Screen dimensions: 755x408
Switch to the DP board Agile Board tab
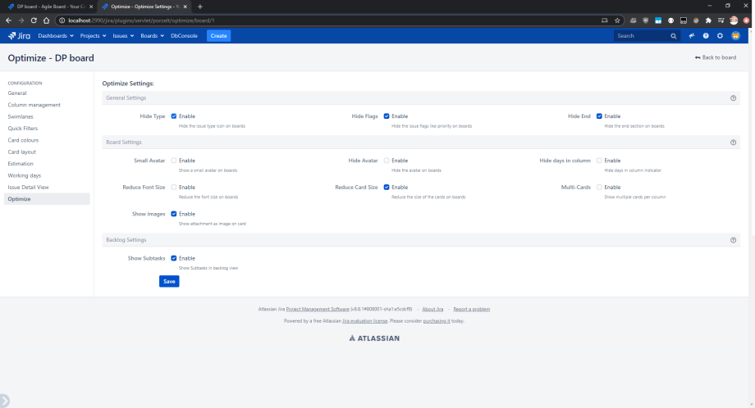tap(50, 7)
